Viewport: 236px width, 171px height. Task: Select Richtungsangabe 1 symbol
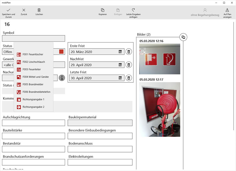point(33,99)
